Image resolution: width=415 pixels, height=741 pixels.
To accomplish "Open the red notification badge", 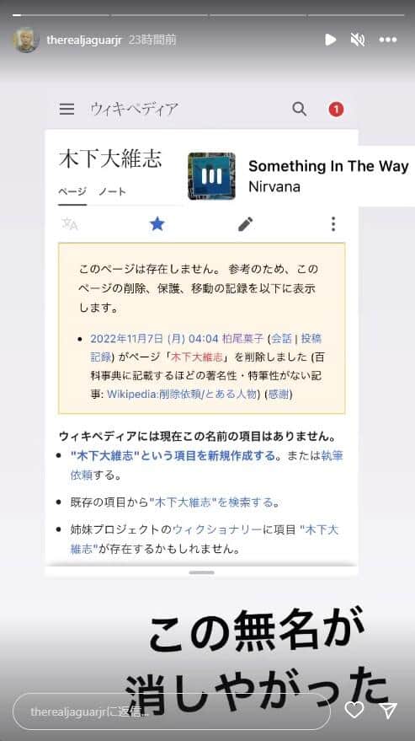I will pos(336,110).
